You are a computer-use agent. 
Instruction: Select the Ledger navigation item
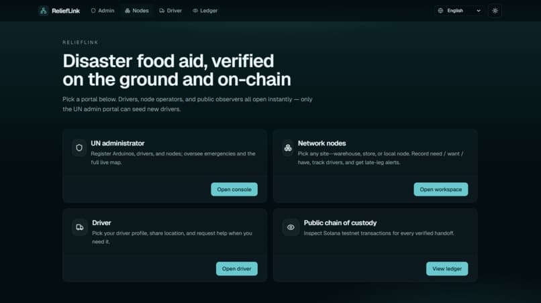tap(205, 11)
